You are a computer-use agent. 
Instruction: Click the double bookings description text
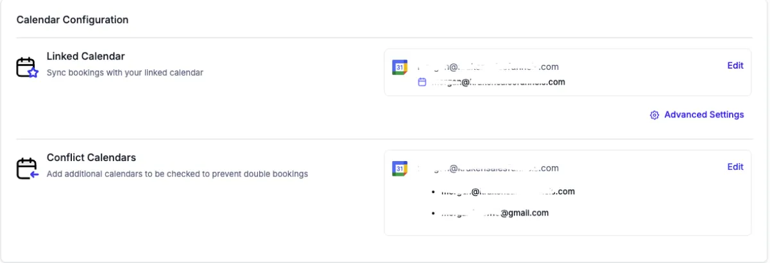point(177,174)
